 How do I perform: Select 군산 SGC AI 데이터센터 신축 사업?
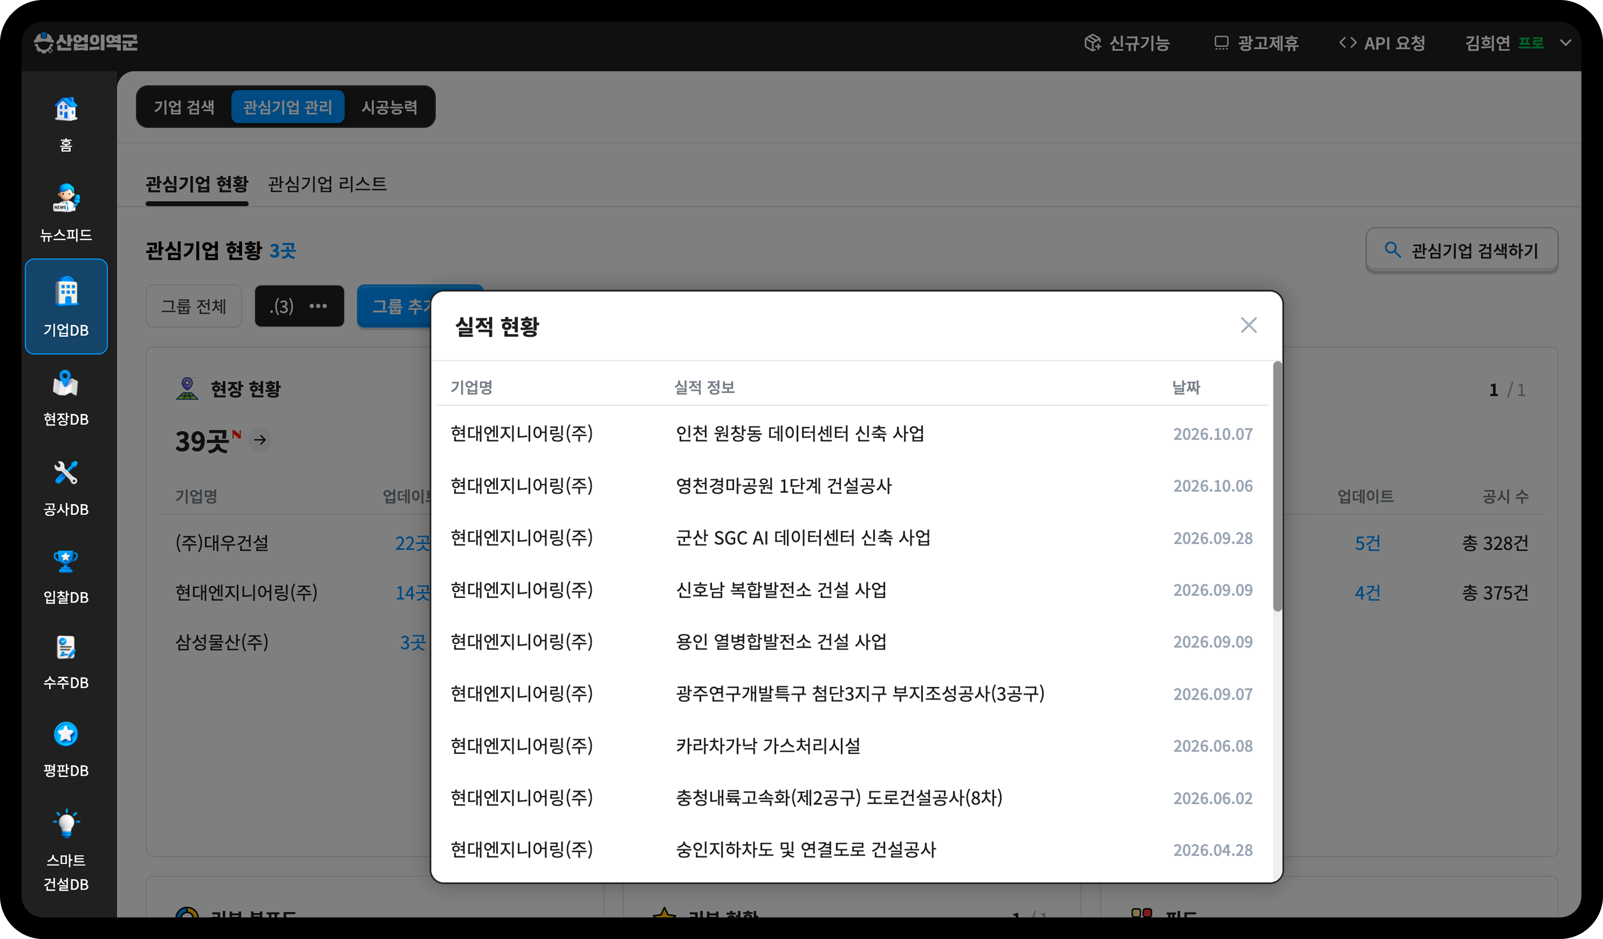[x=852, y=539]
